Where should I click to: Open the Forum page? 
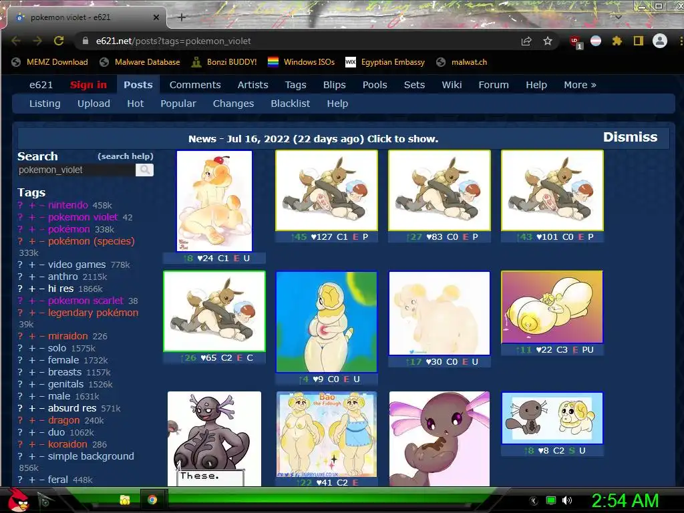coord(494,85)
